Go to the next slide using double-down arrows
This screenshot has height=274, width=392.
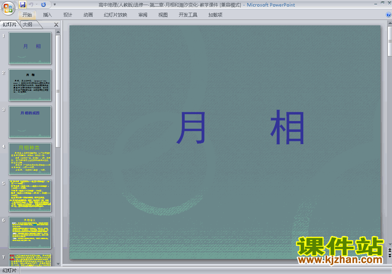[x=390, y=255]
